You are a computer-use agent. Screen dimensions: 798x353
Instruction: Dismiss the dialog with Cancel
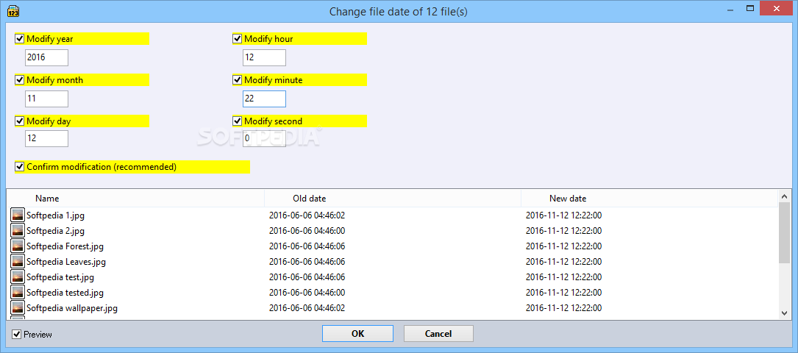[x=438, y=334]
